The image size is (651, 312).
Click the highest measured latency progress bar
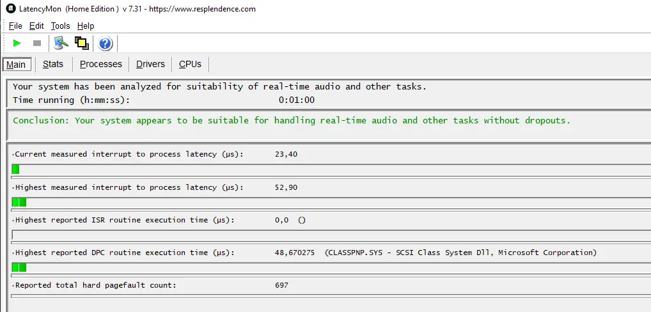pyautogui.click(x=331, y=202)
